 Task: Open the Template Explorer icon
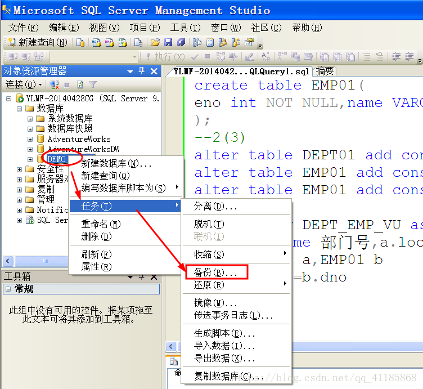click(236, 42)
